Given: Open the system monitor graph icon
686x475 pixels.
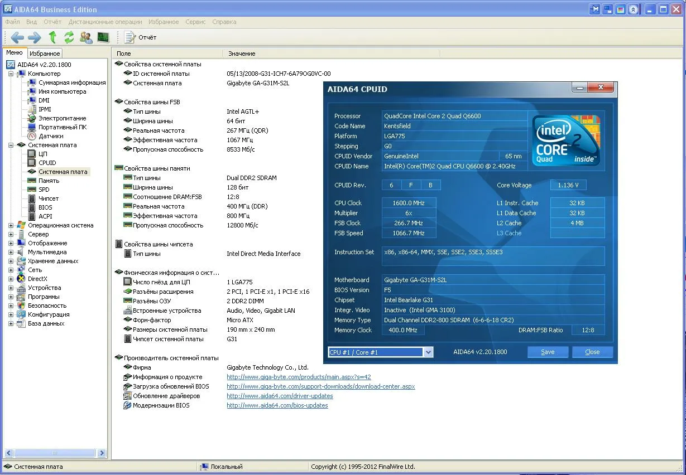Looking at the screenshot, I should 103,37.
